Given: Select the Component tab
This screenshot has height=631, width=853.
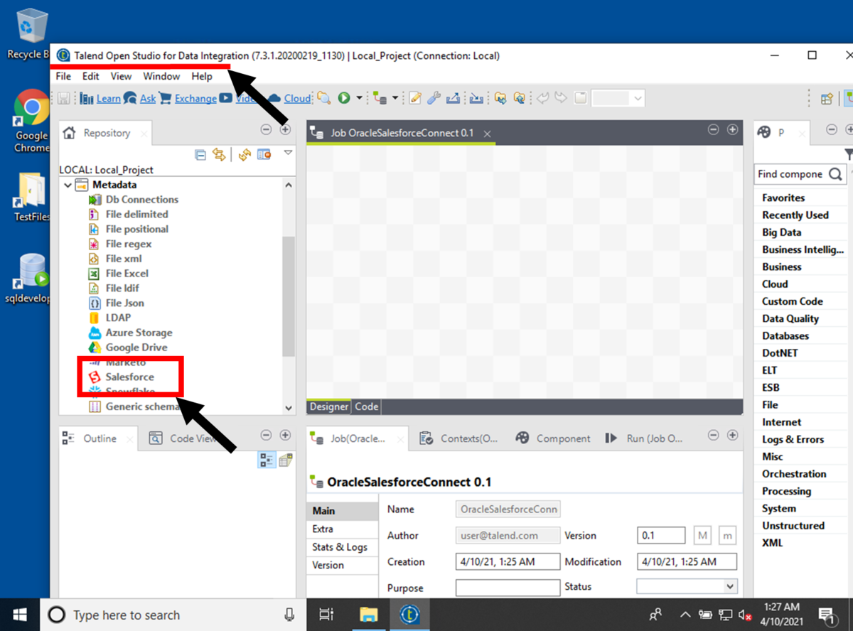Looking at the screenshot, I should (x=553, y=438).
